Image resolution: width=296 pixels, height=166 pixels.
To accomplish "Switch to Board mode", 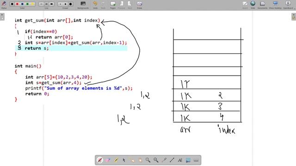I will pyautogui.click(x=245, y=5).
